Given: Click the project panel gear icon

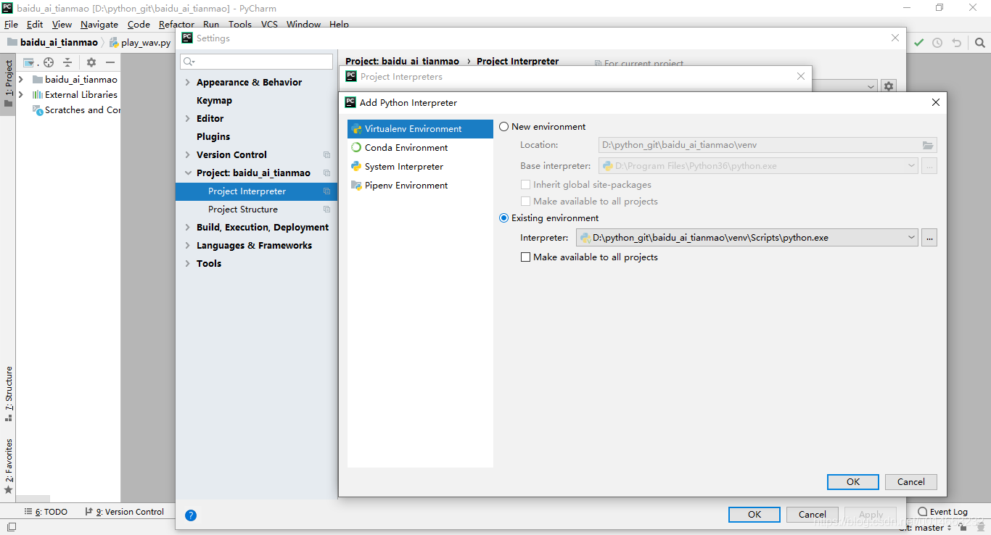Looking at the screenshot, I should 91,62.
